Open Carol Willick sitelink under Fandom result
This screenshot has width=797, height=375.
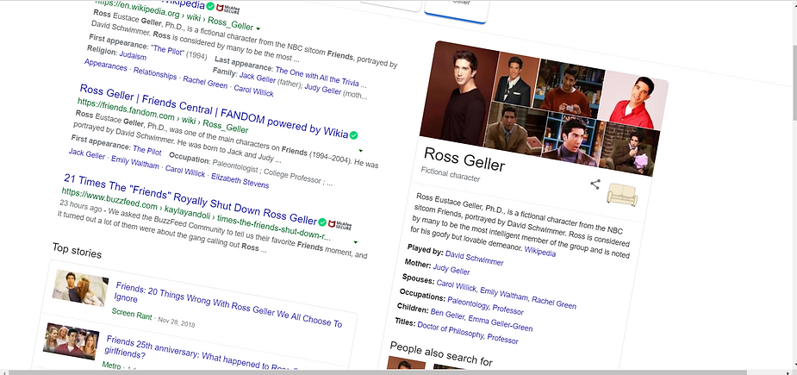coord(185,171)
